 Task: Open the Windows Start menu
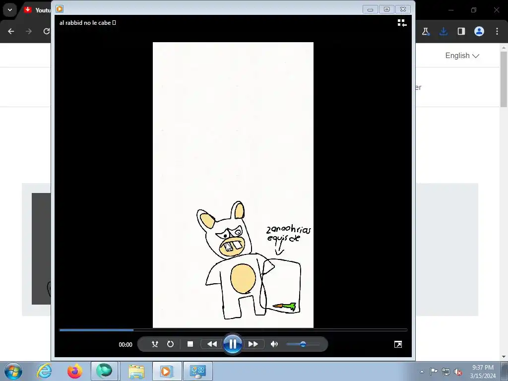[13, 371]
